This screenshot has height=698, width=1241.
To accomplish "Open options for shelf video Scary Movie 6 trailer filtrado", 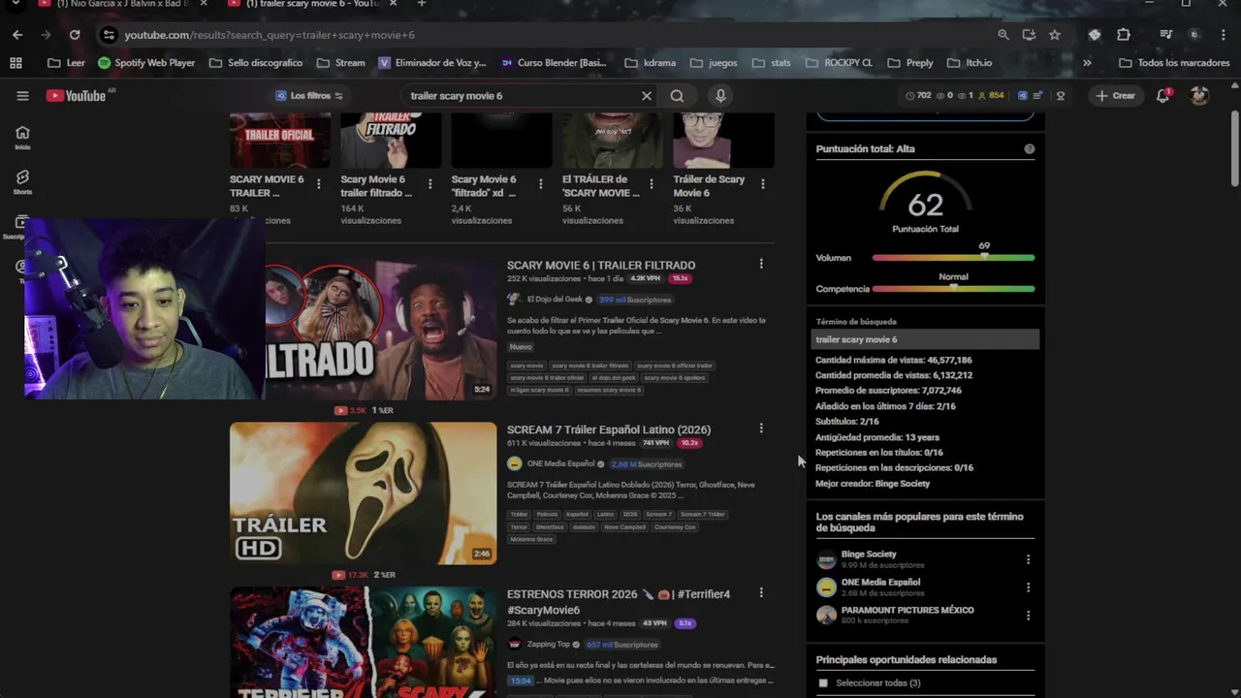I will click(x=430, y=183).
